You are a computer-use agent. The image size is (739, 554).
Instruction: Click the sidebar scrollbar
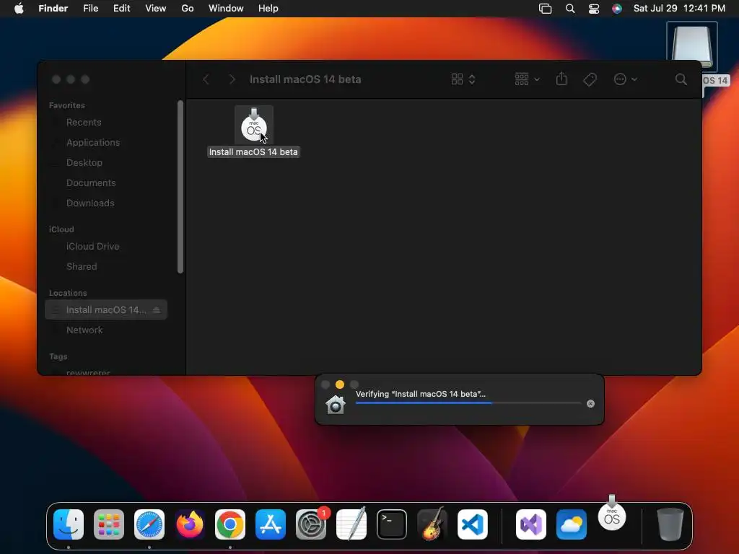[180, 187]
